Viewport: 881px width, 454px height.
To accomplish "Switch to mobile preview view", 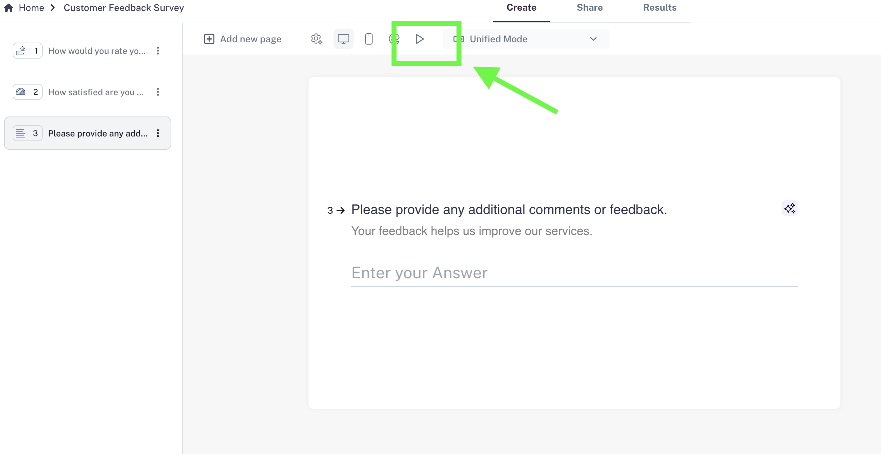I will point(369,39).
